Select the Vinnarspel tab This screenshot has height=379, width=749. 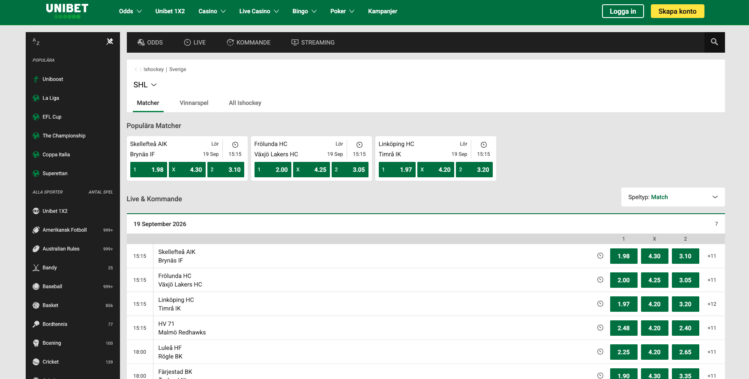click(194, 103)
